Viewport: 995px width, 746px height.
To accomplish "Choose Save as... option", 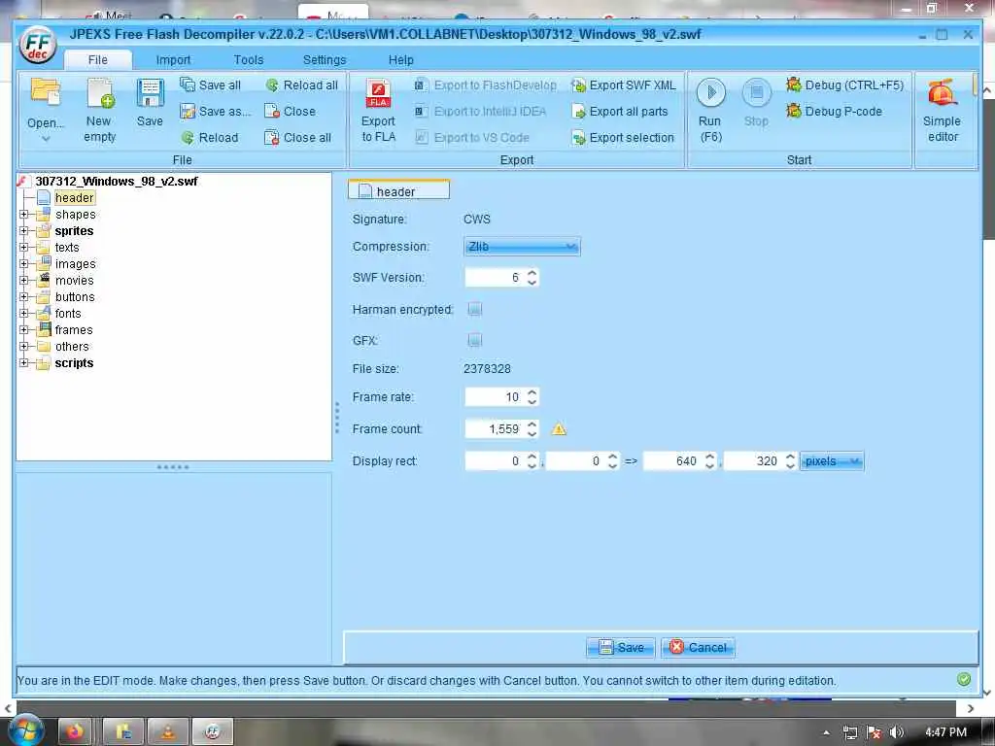I will 215,111.
